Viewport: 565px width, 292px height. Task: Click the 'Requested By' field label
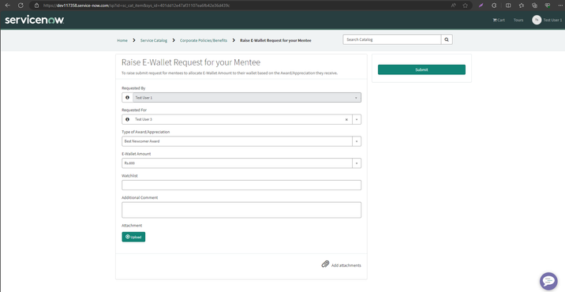pyautogui.click(x=133, y=88)
